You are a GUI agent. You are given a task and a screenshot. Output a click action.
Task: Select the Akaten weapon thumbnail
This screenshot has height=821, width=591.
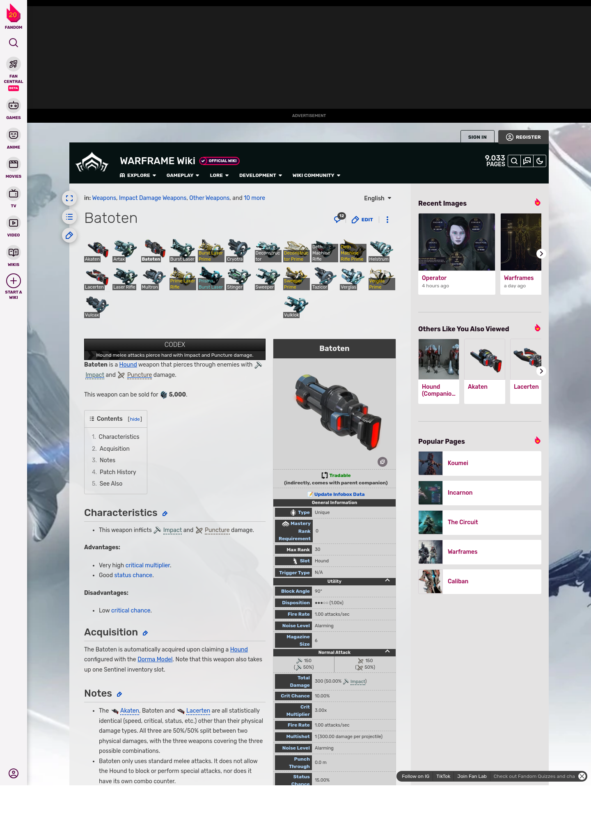pos(96,251)
